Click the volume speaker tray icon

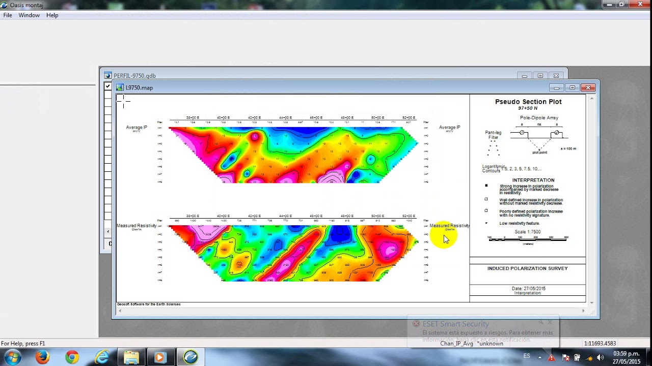coord(600,357)
